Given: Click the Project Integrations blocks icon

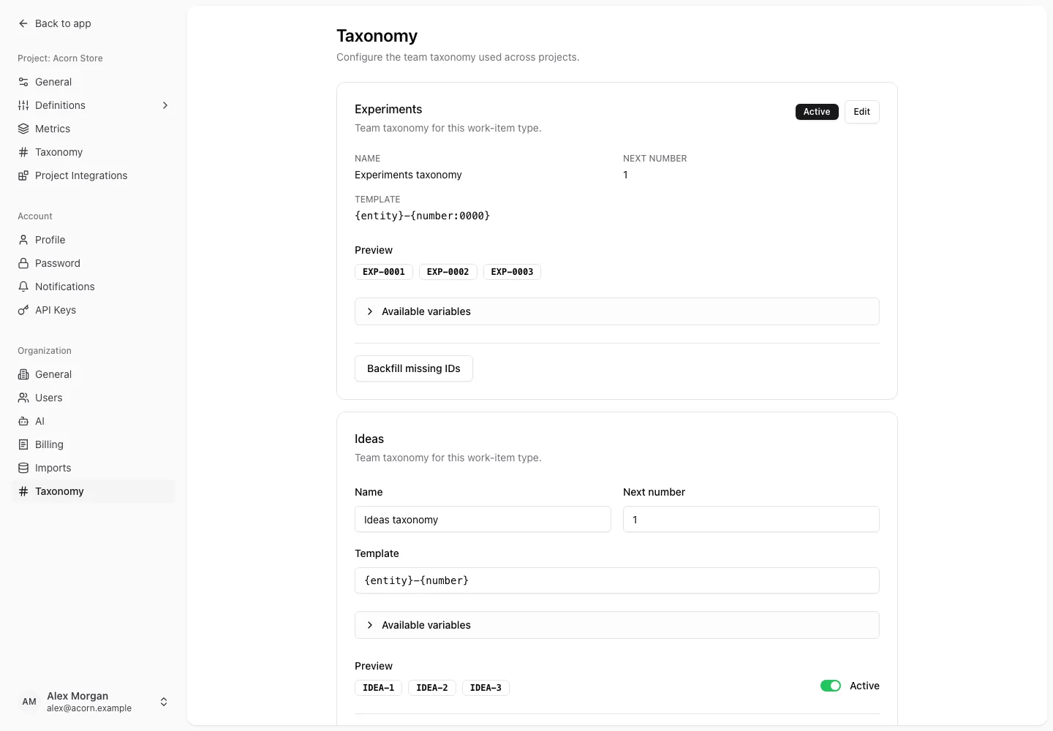Looking at the screenshot, I should click(23, 175).
